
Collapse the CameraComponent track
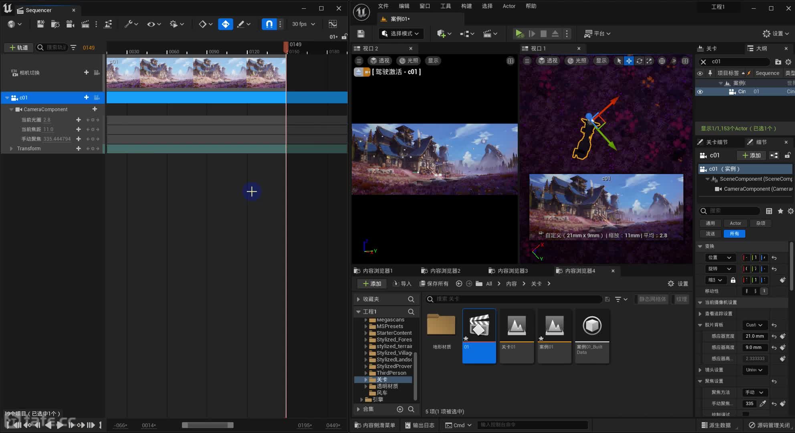(12, 109)
